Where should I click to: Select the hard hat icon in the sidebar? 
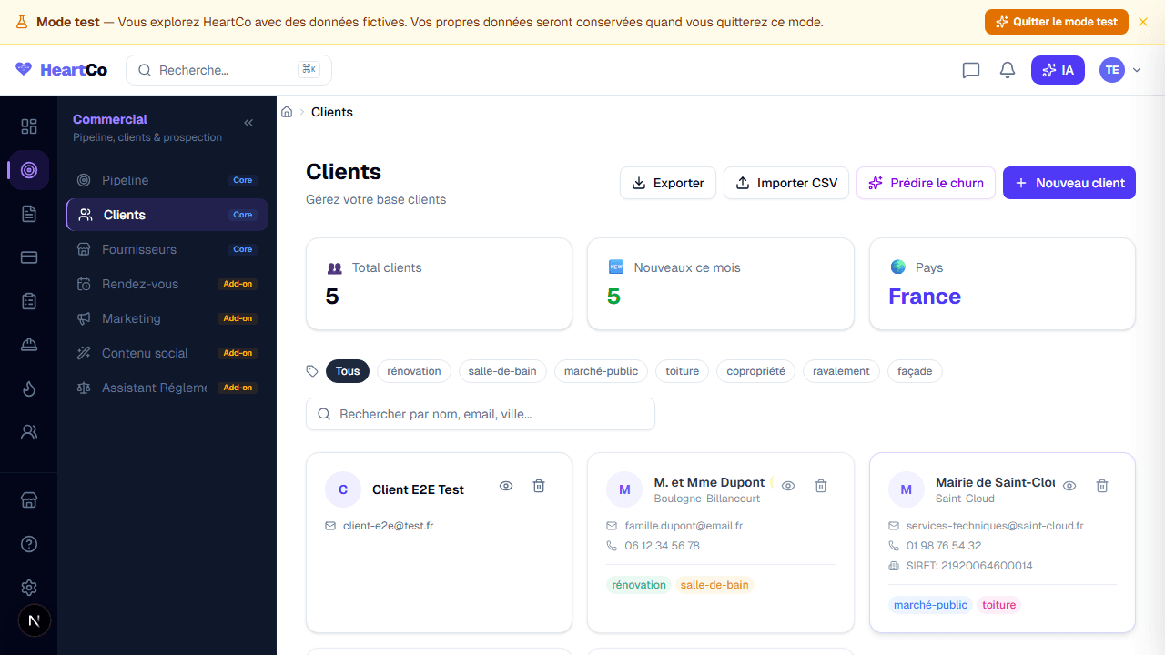coord(29,345)
